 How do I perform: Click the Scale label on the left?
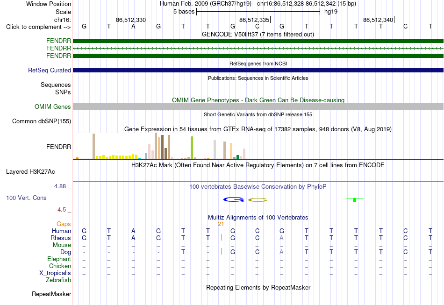[x=63, y=12]
